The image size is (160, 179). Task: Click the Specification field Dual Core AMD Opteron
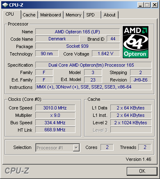point(94,65)
